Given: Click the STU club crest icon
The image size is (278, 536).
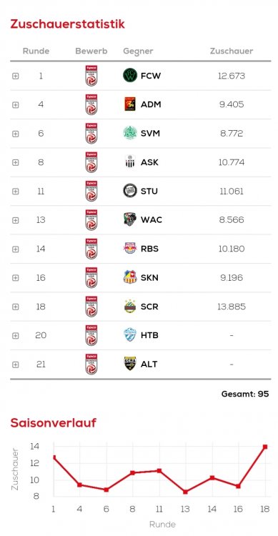Looking at the screenshot, I should (x=130, y=191).
